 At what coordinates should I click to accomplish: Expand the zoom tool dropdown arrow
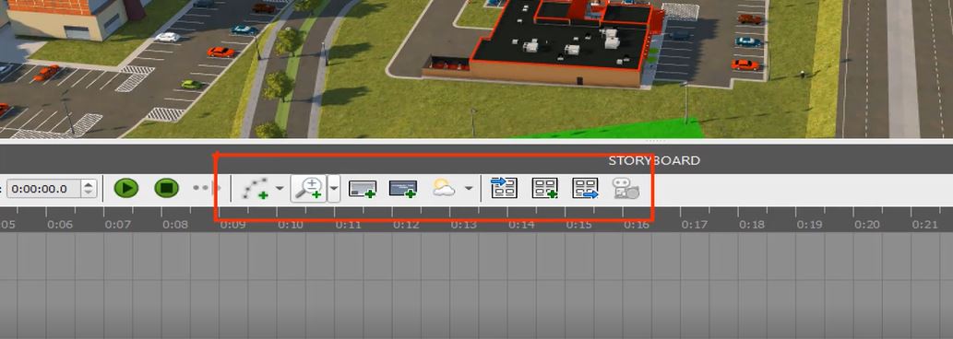pyautogui.click(x=334, y=189)
